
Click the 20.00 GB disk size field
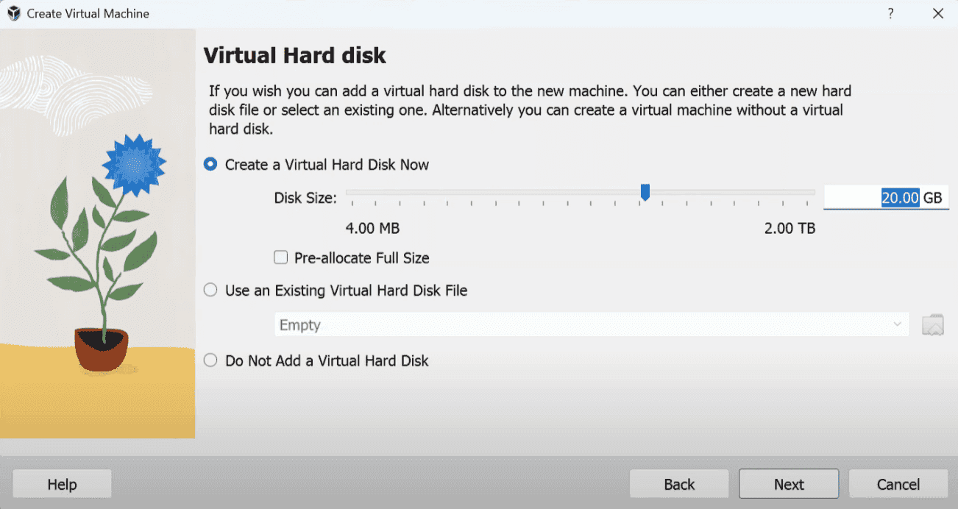click(x=886, y=197)
